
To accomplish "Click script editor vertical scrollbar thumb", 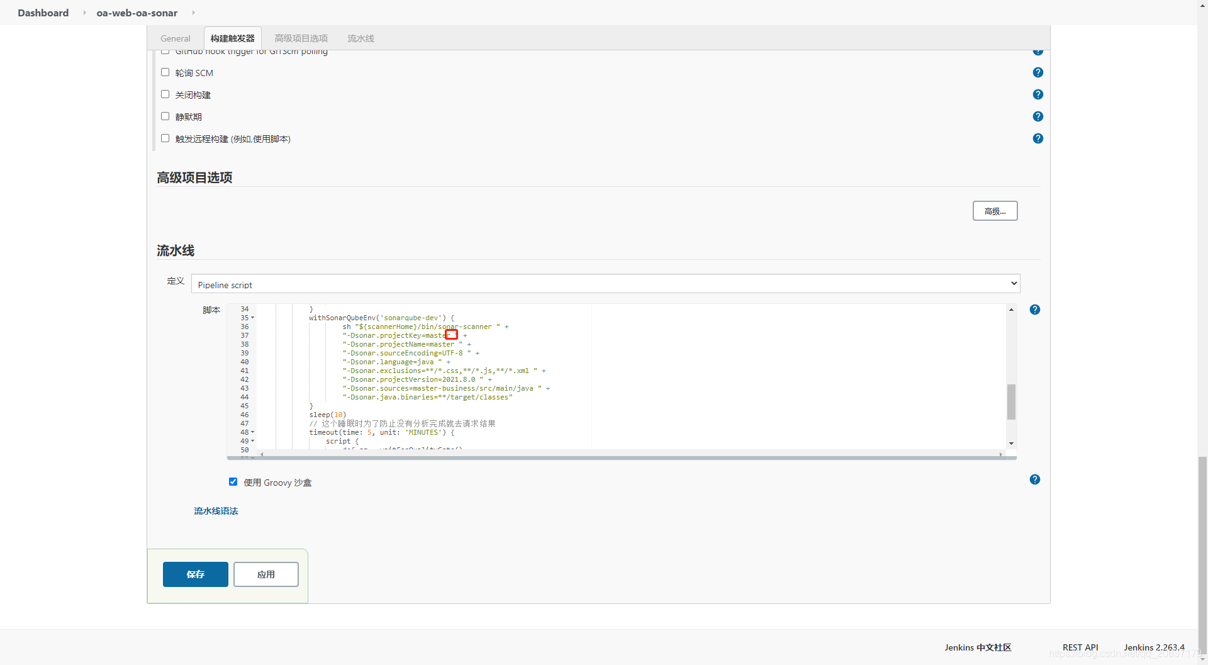I will pyautogui.click(x=1011, y=401).
